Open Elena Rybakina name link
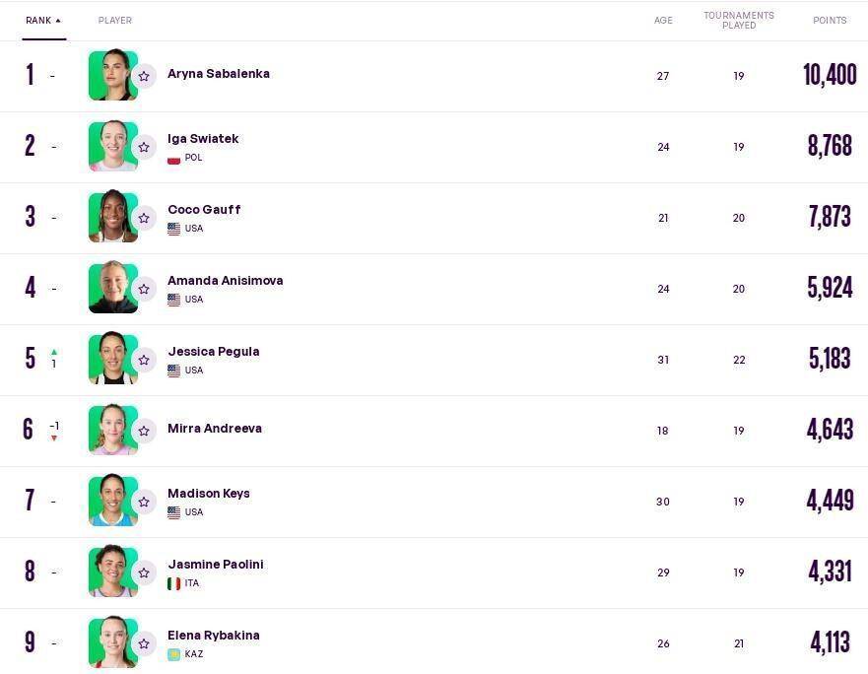868x674 pixels. (213, 636)
